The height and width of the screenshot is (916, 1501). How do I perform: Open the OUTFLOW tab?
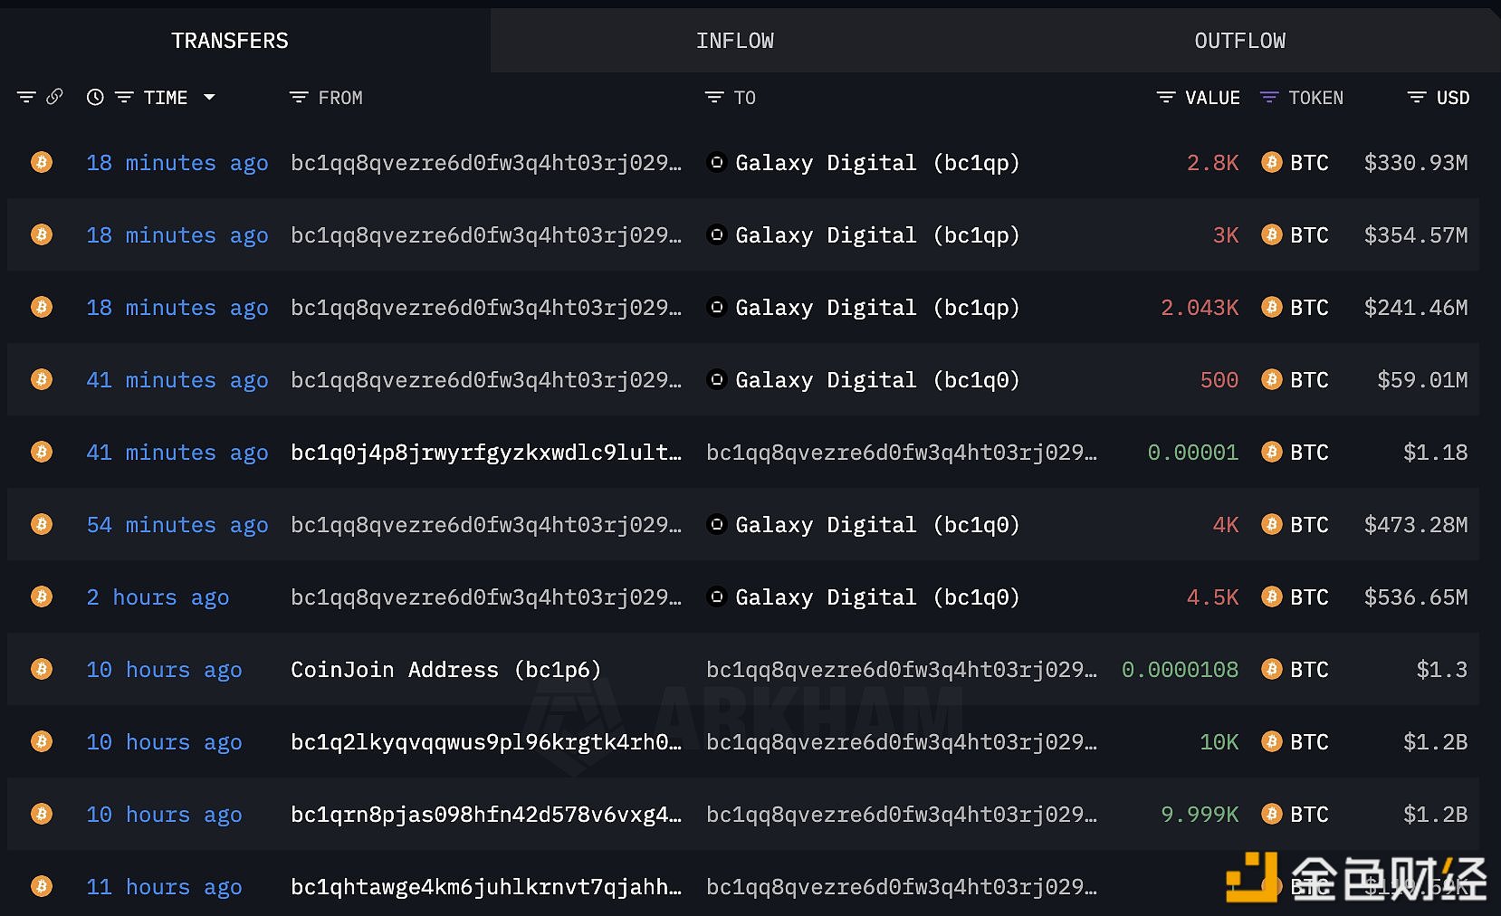tap(1239, 41)
